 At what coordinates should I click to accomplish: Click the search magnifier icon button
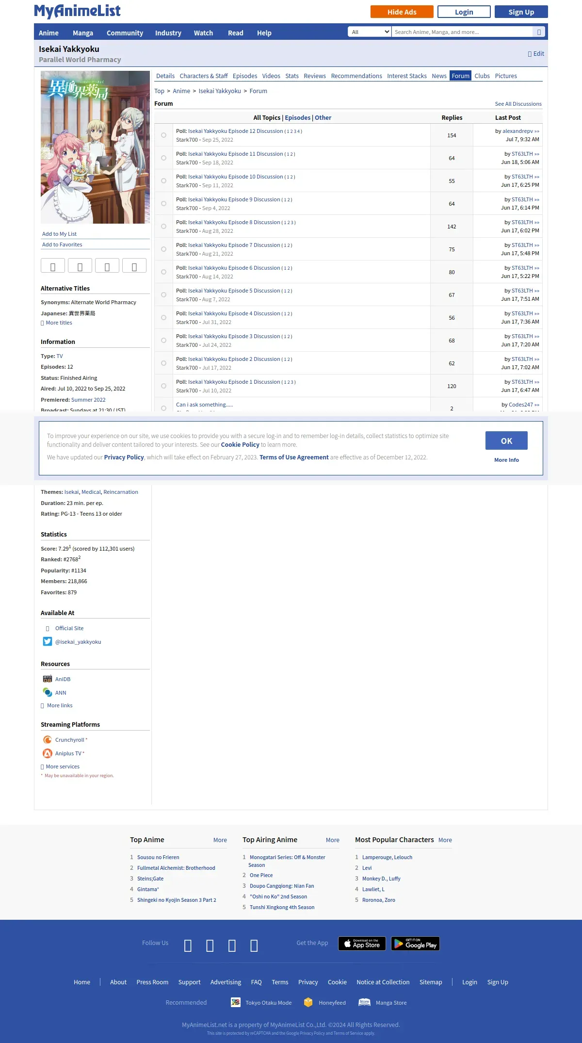[x=539, y=32]
